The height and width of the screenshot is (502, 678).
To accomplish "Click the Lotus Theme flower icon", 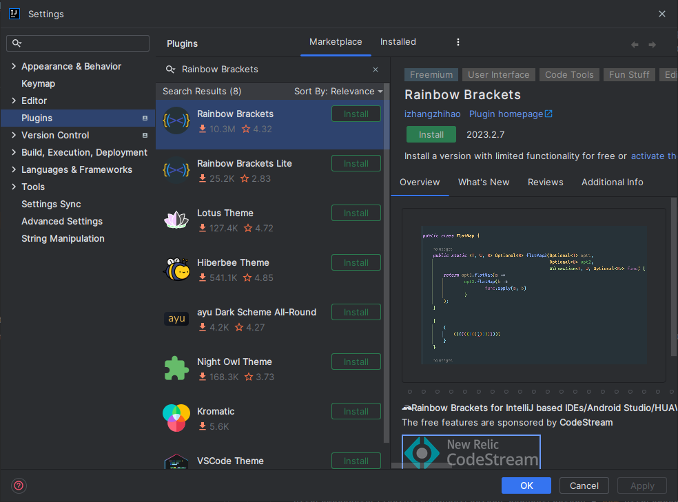I will pyautogui.click(x=176, y=220).
